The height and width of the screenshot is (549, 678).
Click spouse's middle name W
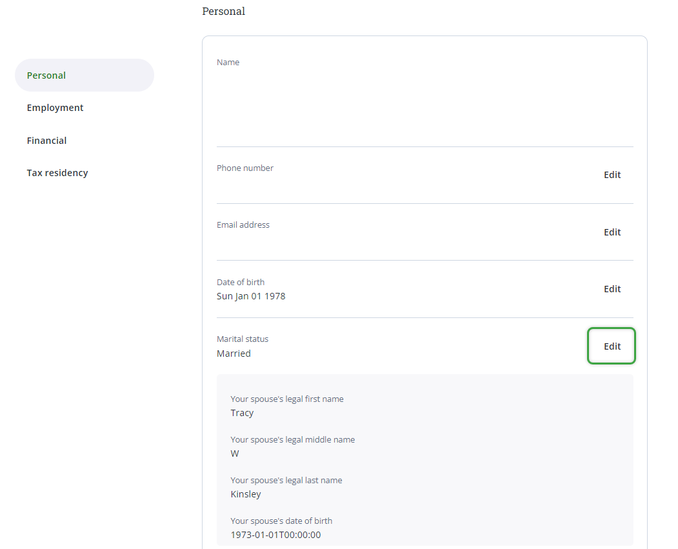235,454
